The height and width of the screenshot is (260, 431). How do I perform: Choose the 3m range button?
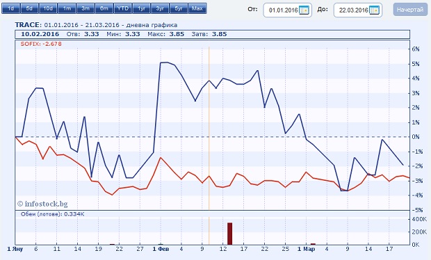(86, 8)
